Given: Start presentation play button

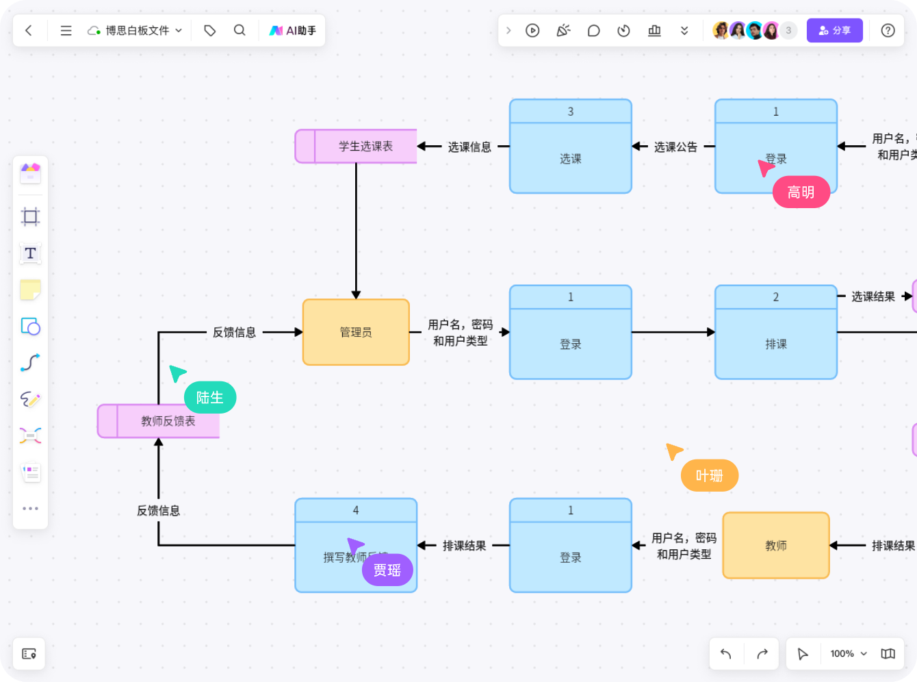Looking at the screenshot, I should coord(532,30).
